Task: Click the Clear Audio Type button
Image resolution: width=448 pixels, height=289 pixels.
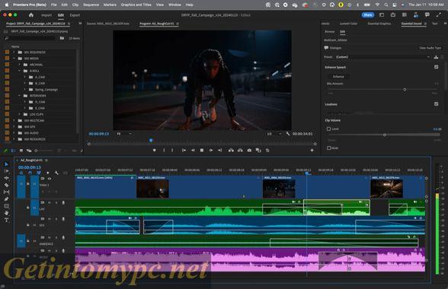Action: pyautogui.click(x=430, y=48)
